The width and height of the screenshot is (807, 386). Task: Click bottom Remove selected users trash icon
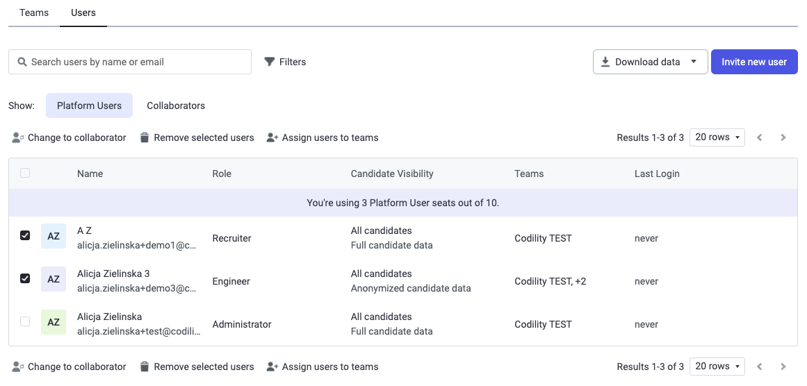tap(145, 367)
